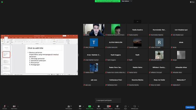Open Breakout Rooms
The width and height of the screenshot is (196, 110).
108,107
